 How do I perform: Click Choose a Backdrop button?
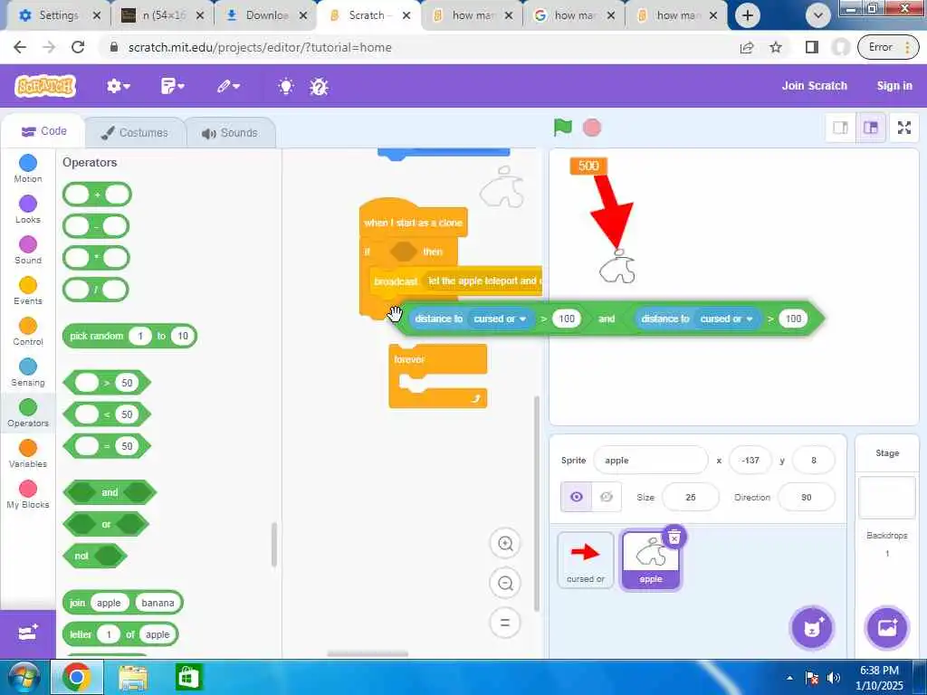[887, 628]
